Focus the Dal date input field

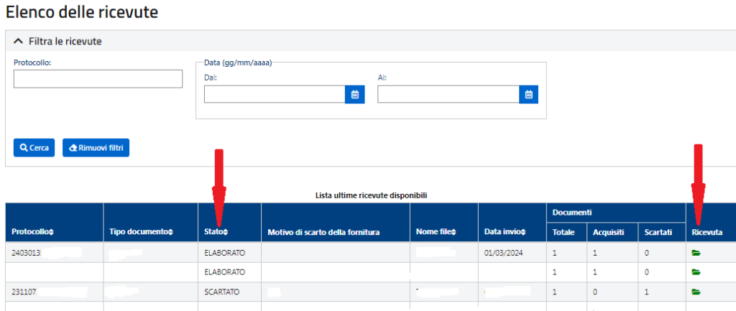pos(275,94)
